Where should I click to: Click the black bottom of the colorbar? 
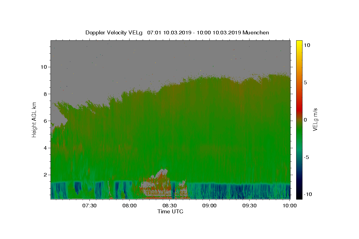299,197
